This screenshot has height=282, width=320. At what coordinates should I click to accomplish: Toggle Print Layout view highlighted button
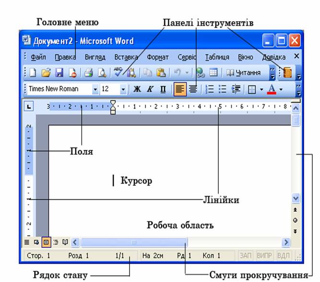46,242
